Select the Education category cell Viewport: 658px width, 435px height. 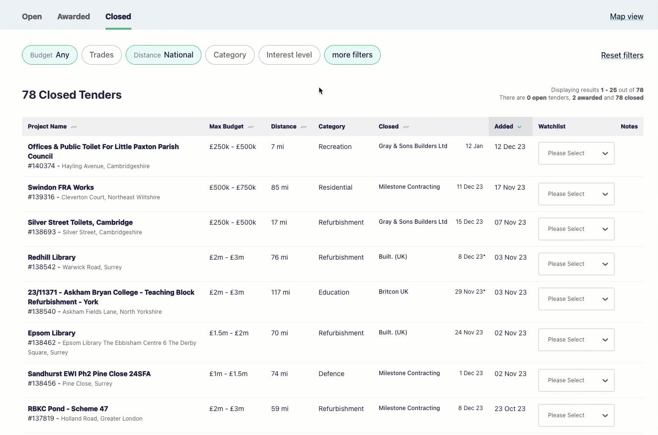[x=334, y=292]
